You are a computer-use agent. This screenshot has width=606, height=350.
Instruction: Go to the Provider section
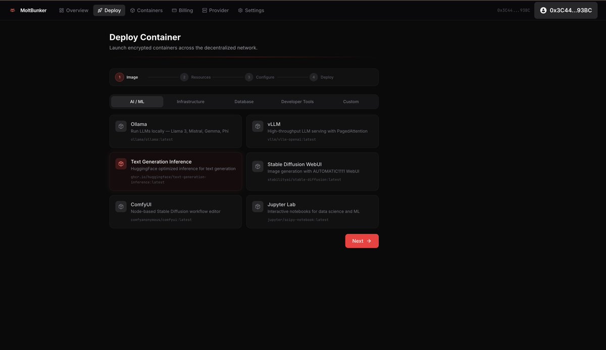pyautogui.click(x=216, y=10)
